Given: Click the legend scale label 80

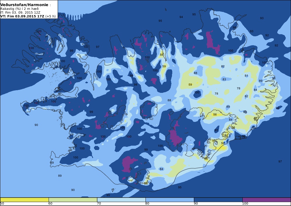Looking at the screenshot, I should pos(147,204).
